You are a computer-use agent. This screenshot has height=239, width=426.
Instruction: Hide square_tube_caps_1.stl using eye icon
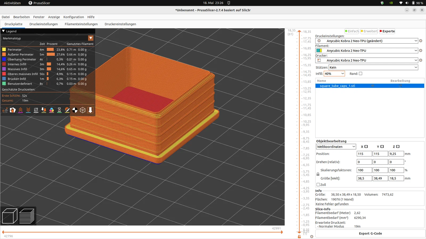pos(373,86)
